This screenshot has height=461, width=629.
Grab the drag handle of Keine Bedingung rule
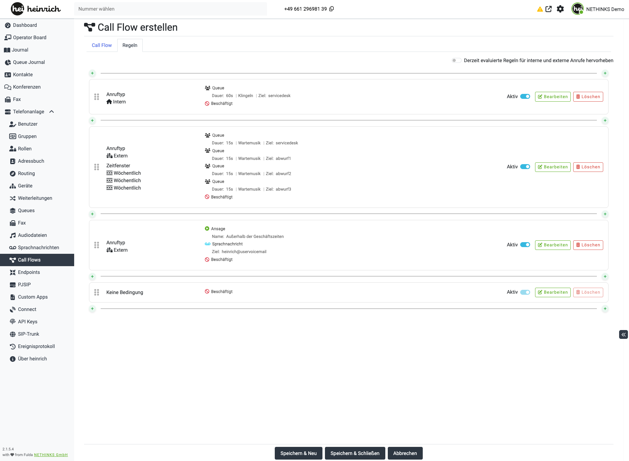pos(96,292)
